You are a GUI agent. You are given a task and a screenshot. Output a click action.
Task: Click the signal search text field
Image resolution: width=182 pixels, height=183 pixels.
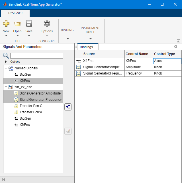[x=36, y=56]
